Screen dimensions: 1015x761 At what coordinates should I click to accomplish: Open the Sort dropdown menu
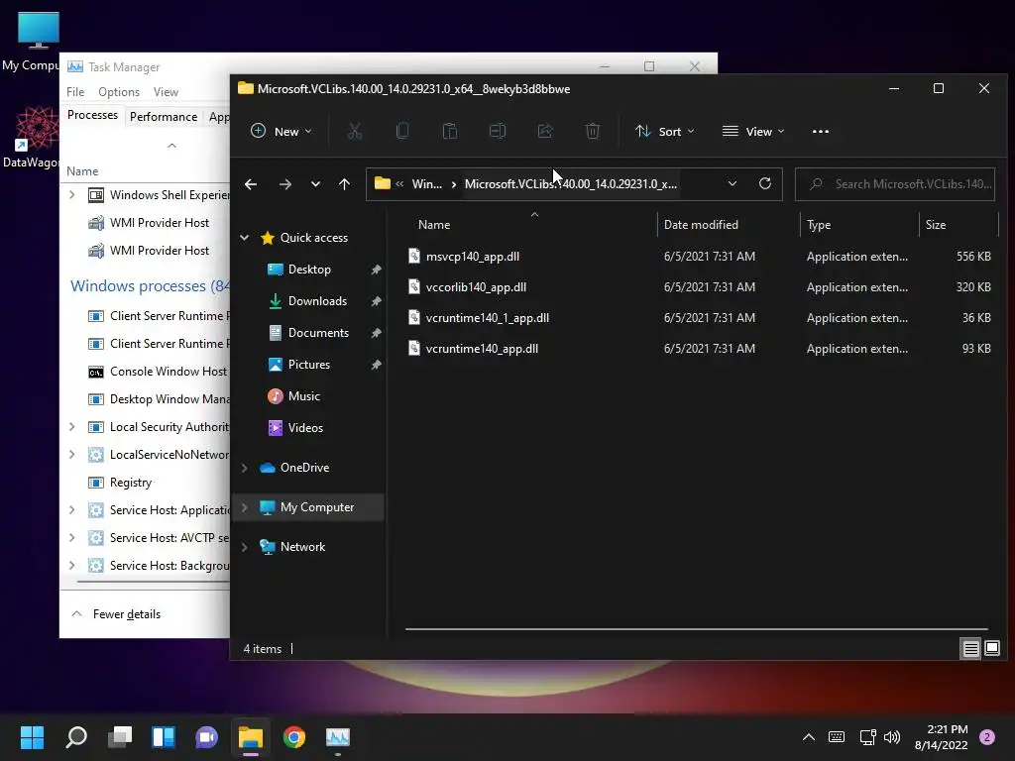click(x=665, y=132)
